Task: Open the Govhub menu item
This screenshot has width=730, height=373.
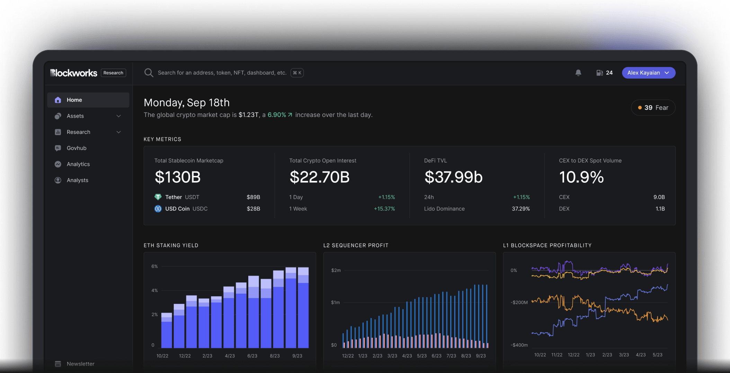Action: pos(77,148)
